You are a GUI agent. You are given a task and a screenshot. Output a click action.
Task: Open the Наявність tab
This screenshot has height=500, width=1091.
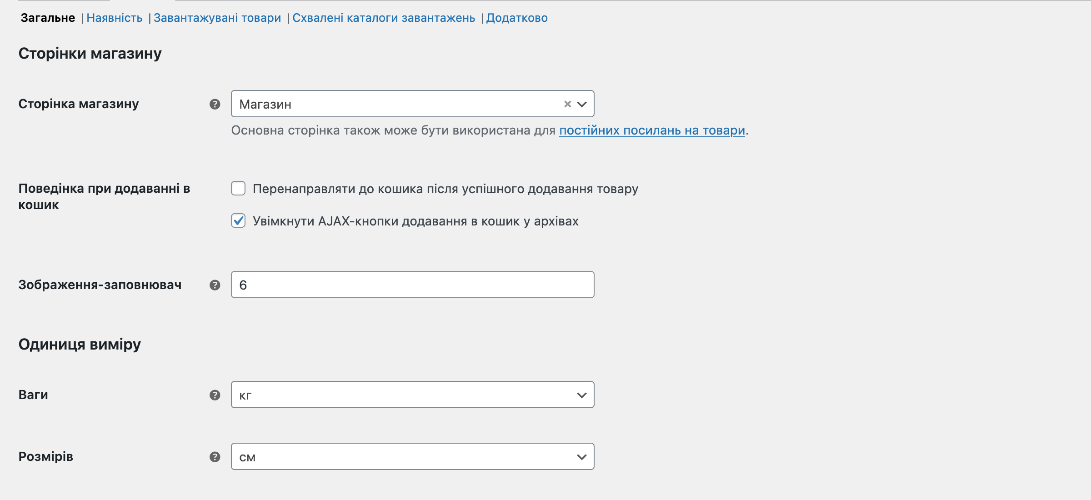115,18
